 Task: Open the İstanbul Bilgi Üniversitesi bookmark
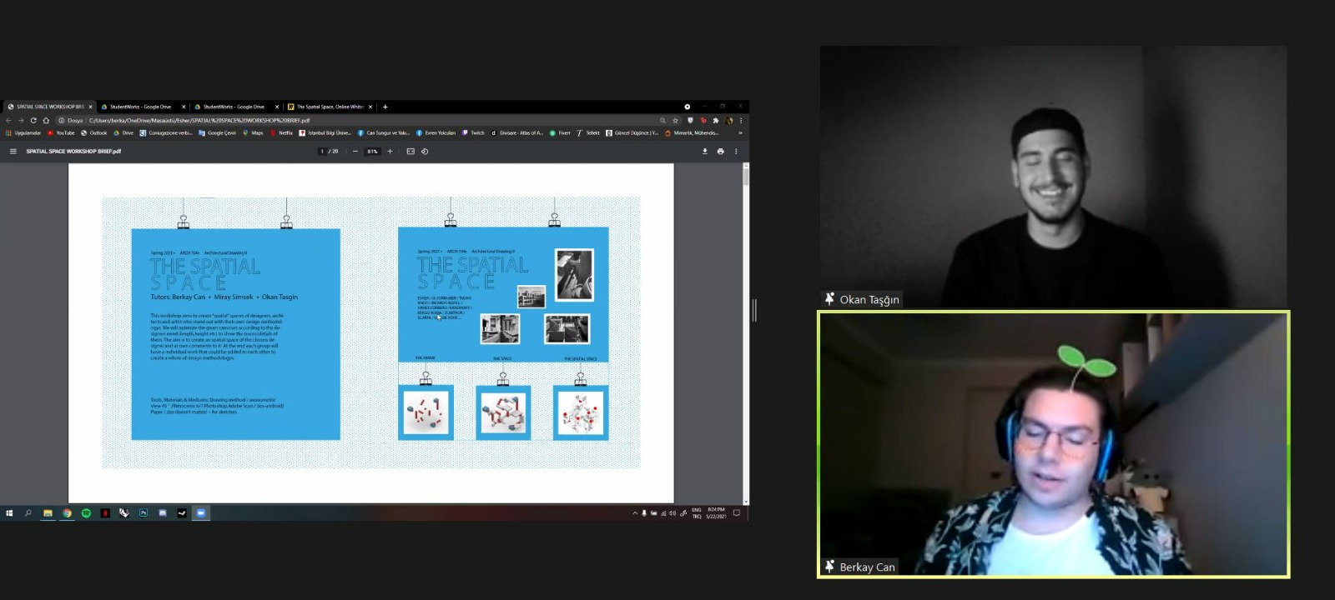[325, 132]
